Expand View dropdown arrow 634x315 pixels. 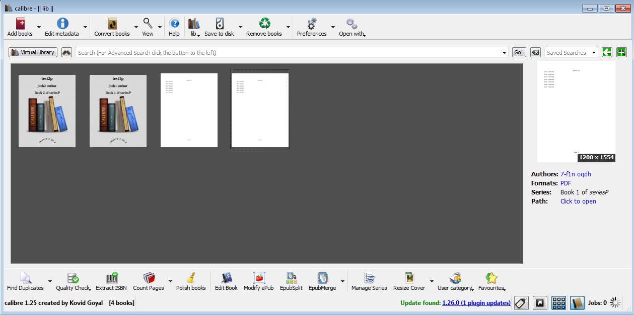tap(160, 27)
